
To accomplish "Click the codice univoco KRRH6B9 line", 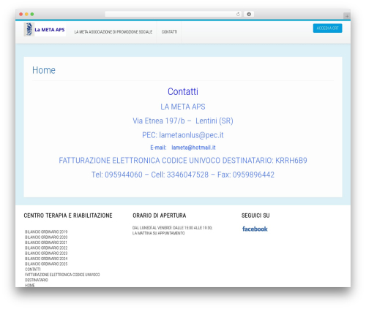I will pos(183,161).
